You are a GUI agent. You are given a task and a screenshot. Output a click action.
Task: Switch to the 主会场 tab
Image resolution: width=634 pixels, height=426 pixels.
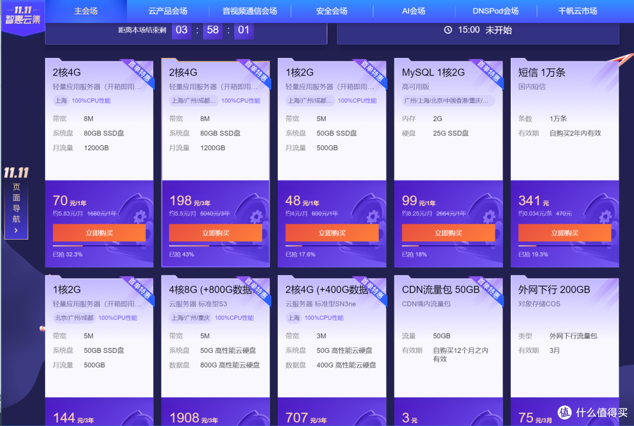coord(86,11)
